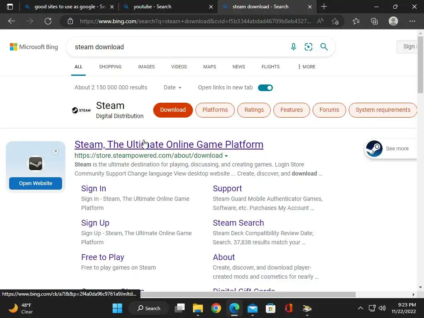This screenshot has height=318, width=424.
Task: Open the browser profile avatar
Action: coord(393,21)
